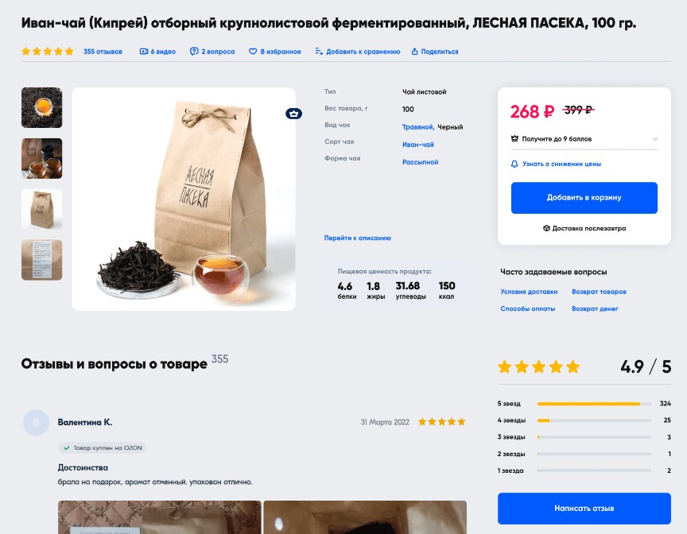This screenshot has height=534, width=687.
Task: Expand the bonus points chevron dropdown
Action: tap(655, 139)
